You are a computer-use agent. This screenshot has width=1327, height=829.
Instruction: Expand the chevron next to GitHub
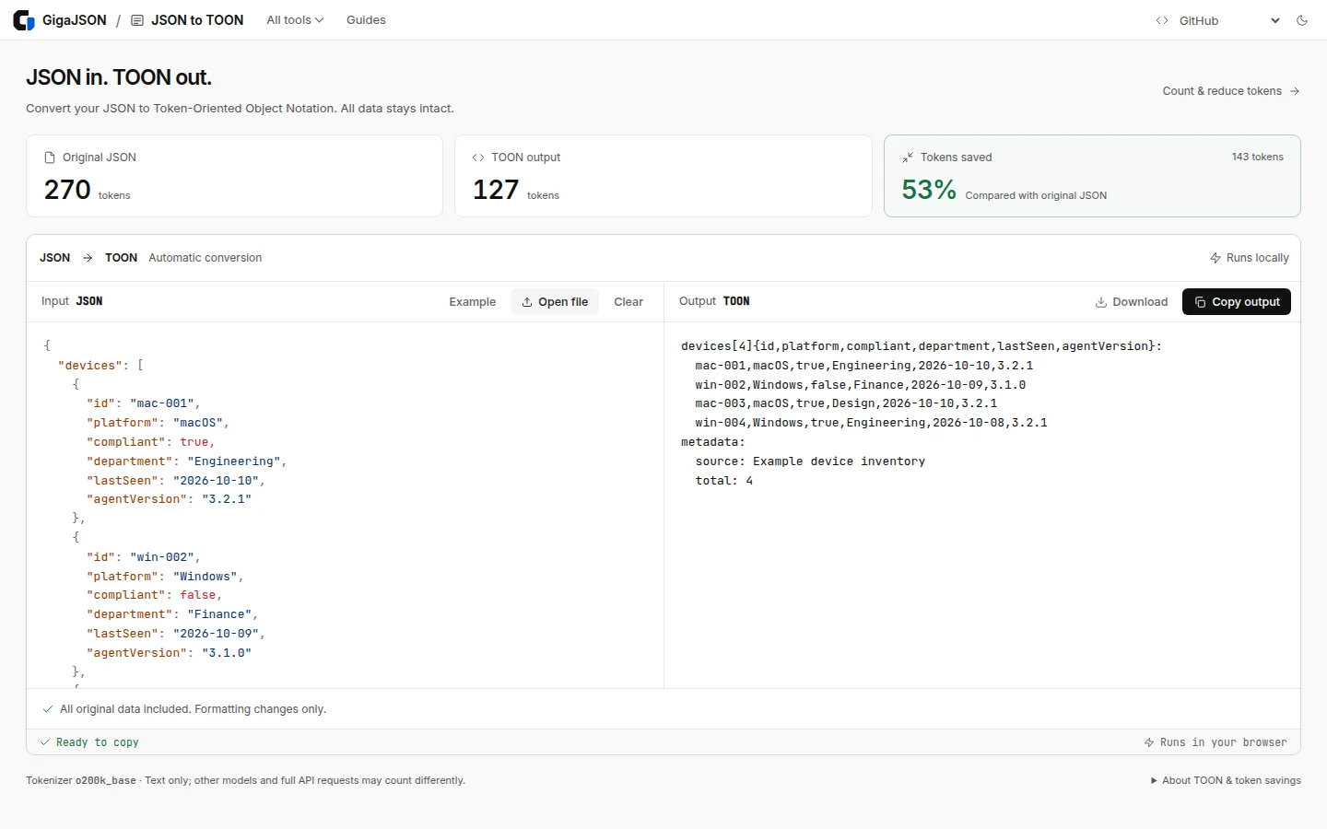1275,20
